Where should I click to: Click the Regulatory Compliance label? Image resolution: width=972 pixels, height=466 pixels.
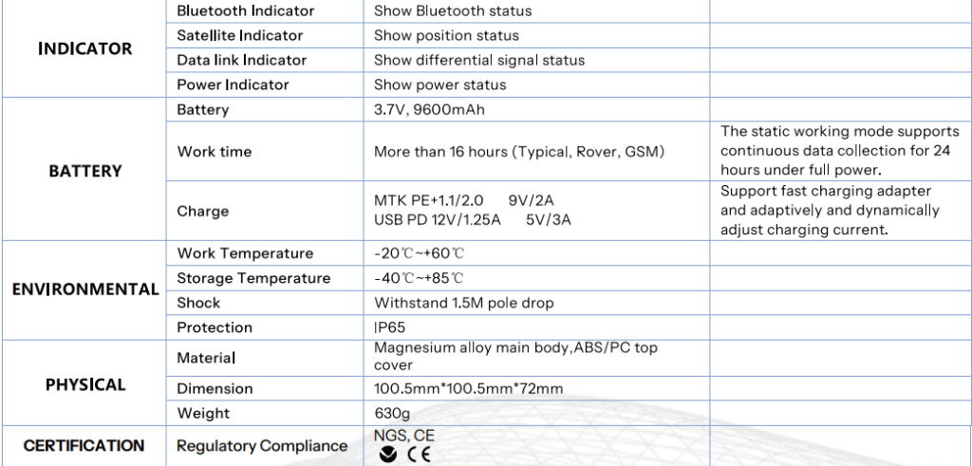pos(262,445)
